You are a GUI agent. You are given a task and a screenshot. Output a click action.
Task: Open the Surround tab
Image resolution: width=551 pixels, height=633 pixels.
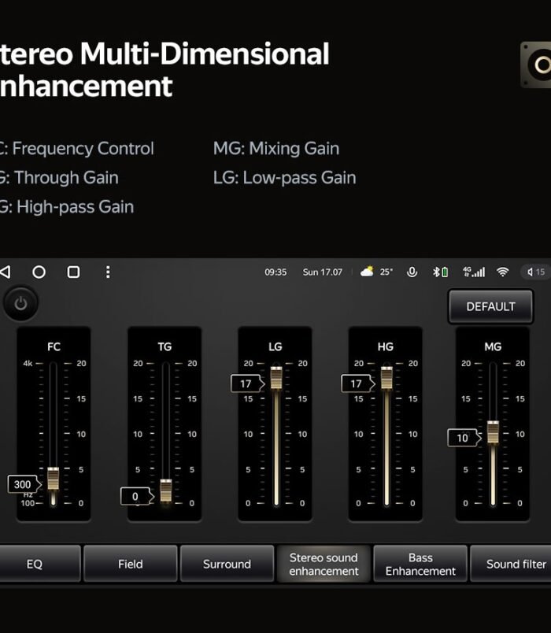[x=227, y=564]
